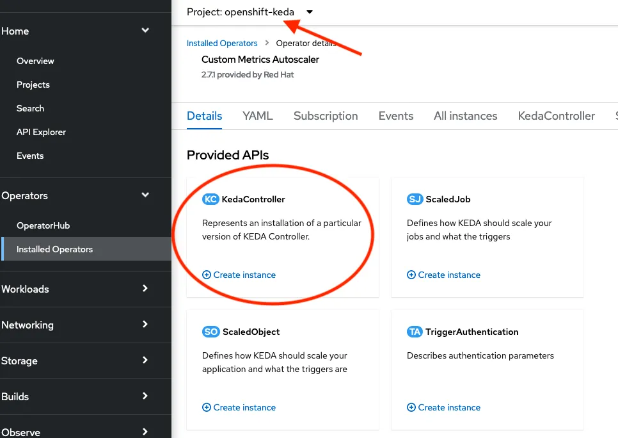Select the KedaController KC badge icon

(211, 199)
